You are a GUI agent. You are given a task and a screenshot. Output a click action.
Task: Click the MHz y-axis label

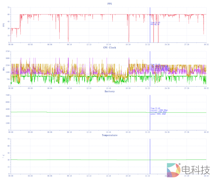[4, 69]
